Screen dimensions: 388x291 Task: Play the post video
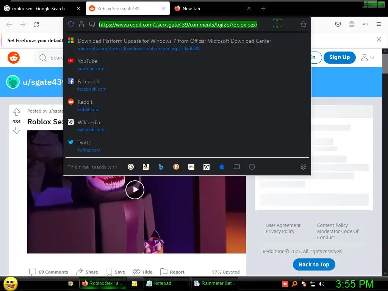(x=135, y=190)
